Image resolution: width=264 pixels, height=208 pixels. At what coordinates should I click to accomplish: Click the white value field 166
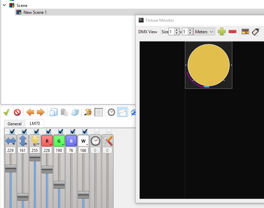(x=83, y=150)
